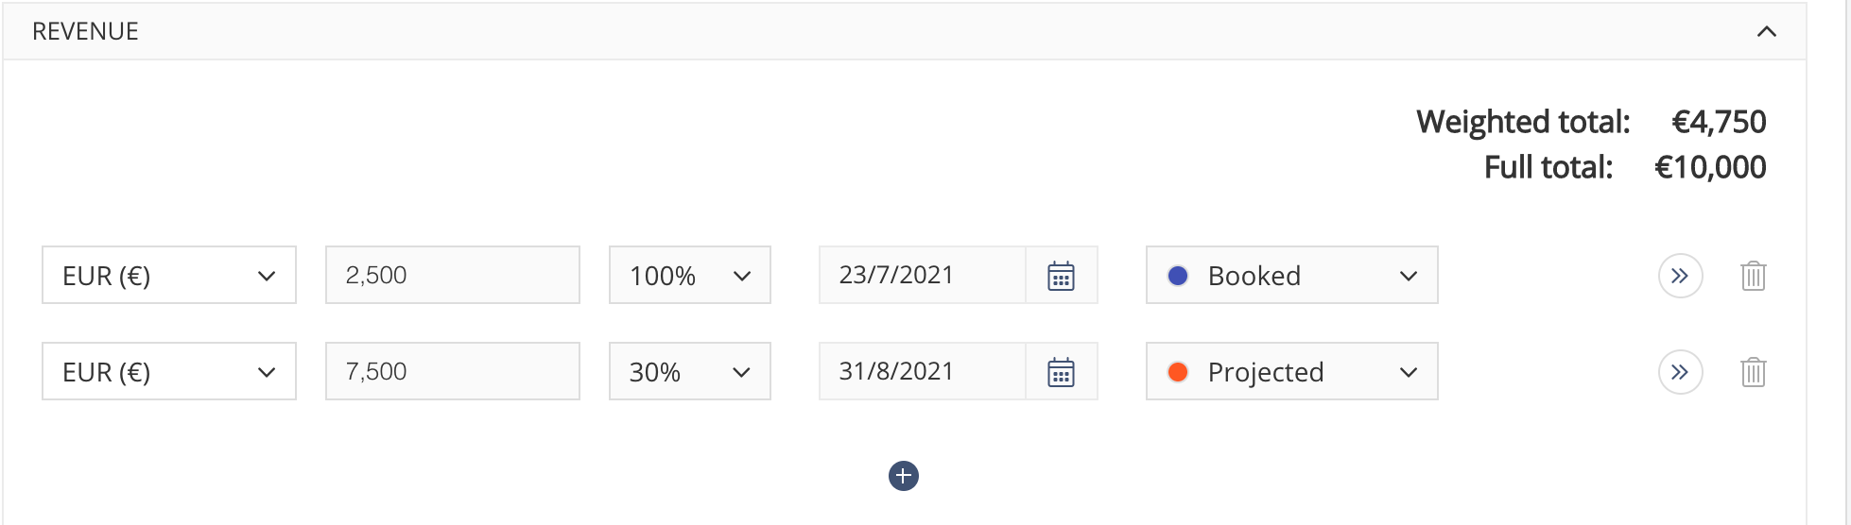This screenshot has height=525, width=1851.
Task: Open the Projected status dropdown
Action: (1292, 371)
